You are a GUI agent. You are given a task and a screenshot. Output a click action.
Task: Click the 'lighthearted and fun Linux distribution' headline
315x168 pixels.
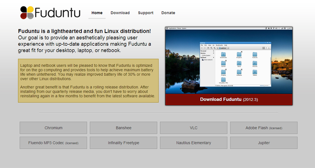pyautogui.click(x=84, y=31)
